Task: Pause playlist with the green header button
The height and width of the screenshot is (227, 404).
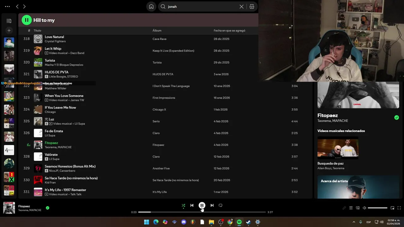Action: [x=27, y=20]
